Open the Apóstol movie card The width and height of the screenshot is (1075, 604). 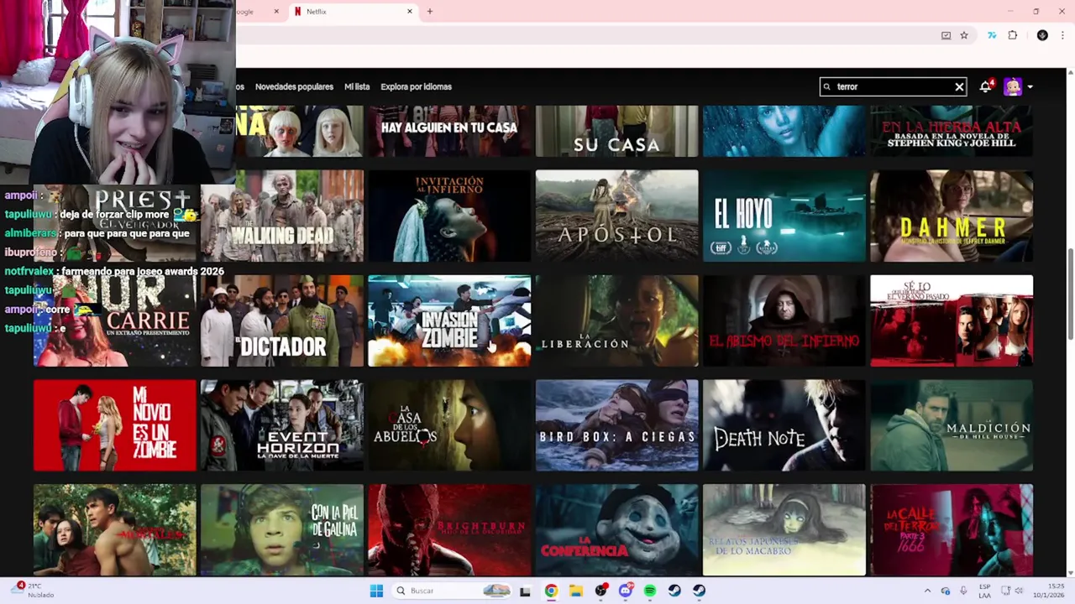coord(616,216)
